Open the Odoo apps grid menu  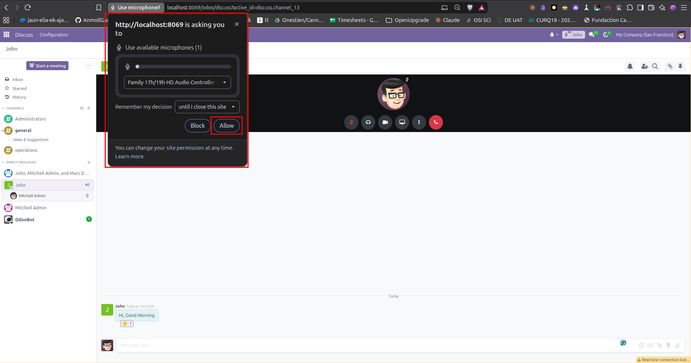pos(6,35)
